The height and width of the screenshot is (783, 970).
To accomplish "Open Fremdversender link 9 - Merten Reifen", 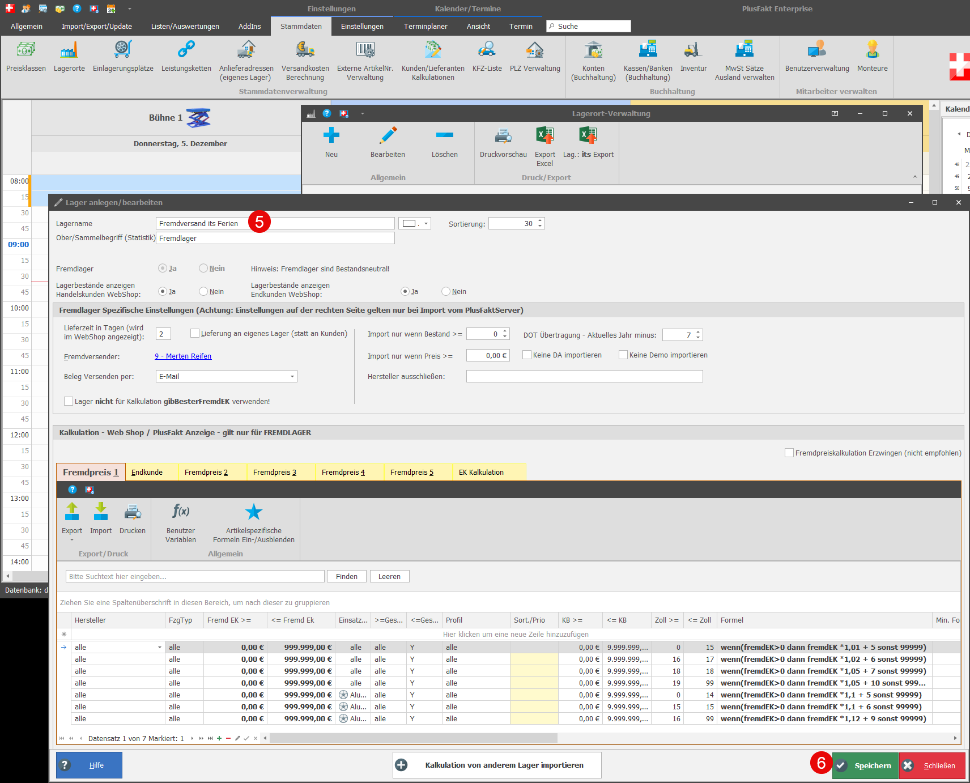I will [x=183, y=356].
